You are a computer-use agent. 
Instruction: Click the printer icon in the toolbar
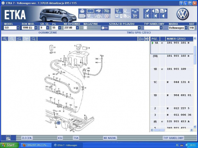pos(82,11)
